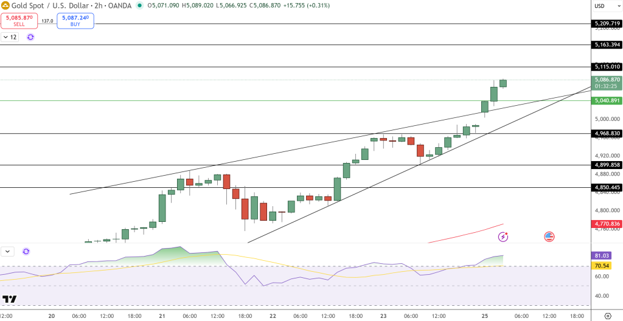Click the purple refresh icon beside the 12 indicators toggle
The image size is (623, 321).
pyautogui.click(x=30, y=37)
